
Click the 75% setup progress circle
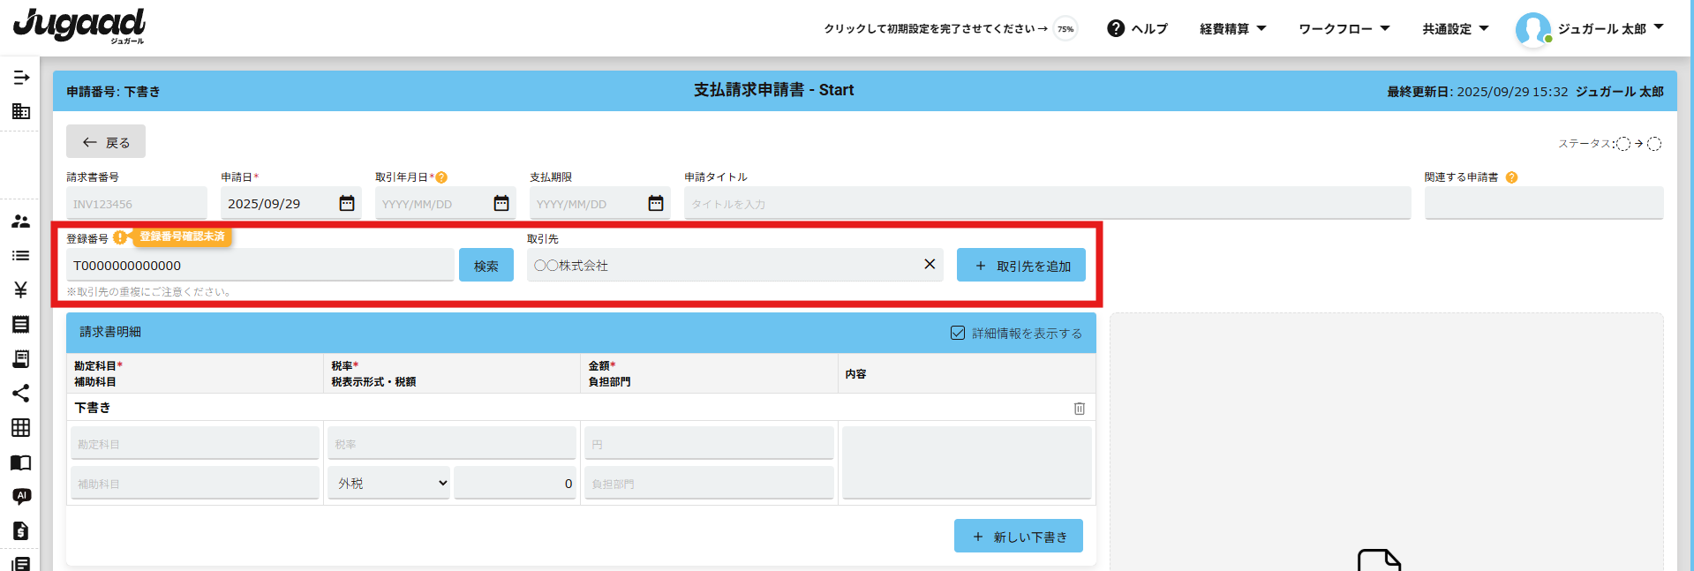(x=1065, y=28)
